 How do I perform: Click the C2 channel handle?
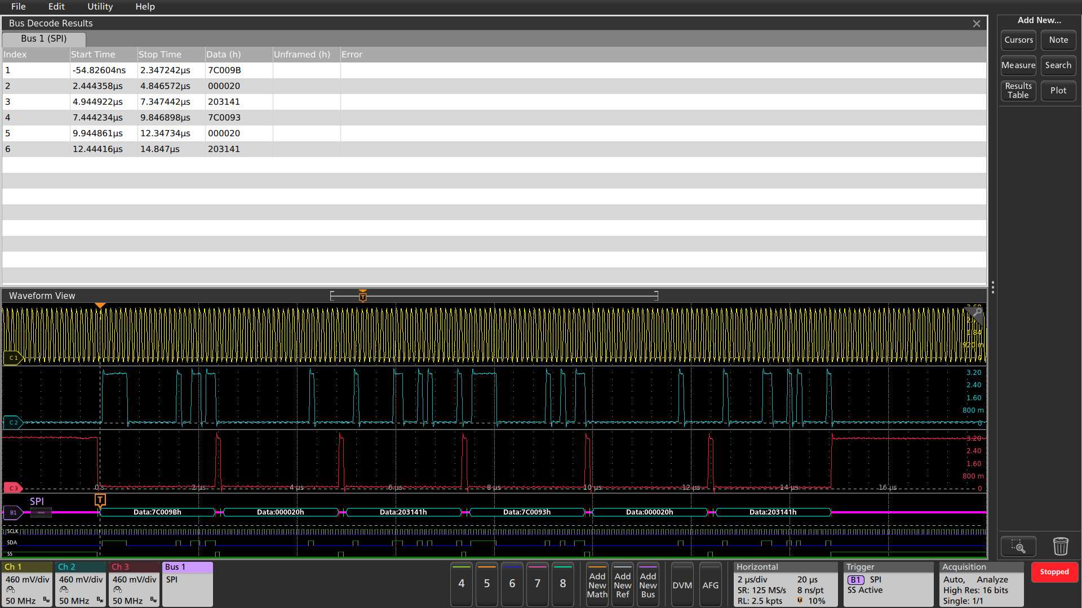12,422
